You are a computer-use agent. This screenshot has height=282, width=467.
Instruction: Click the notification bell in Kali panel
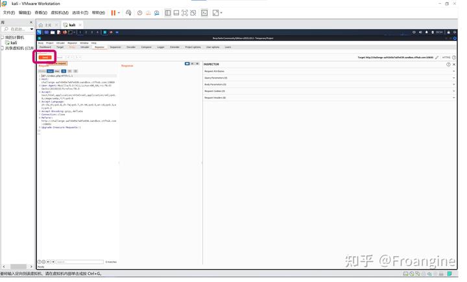(427, 32)
